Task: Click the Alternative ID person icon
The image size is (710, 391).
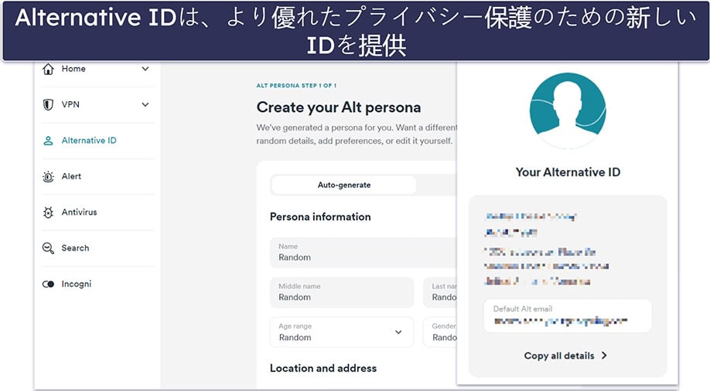Action: 48,141
